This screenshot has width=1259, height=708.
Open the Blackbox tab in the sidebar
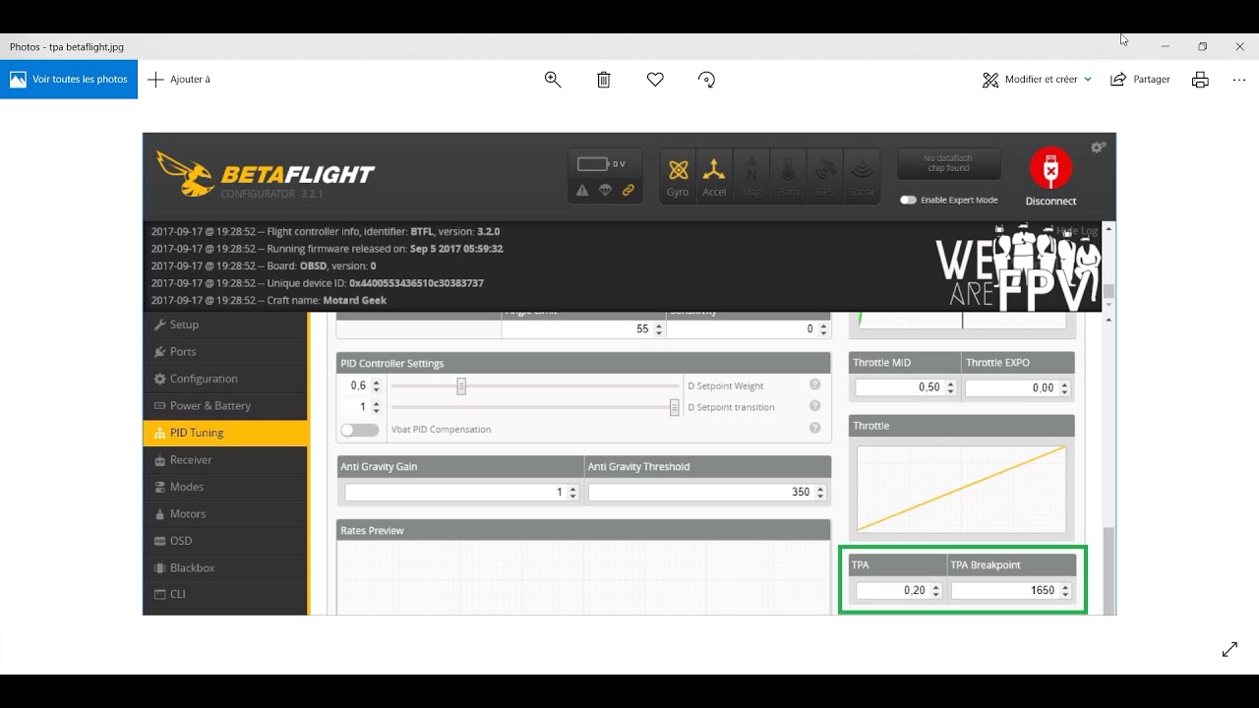pyautogui.click(x=225, y=568)
